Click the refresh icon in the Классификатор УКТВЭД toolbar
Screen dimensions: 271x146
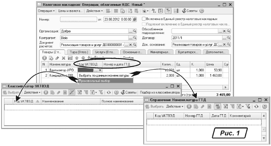coord(109,92)
